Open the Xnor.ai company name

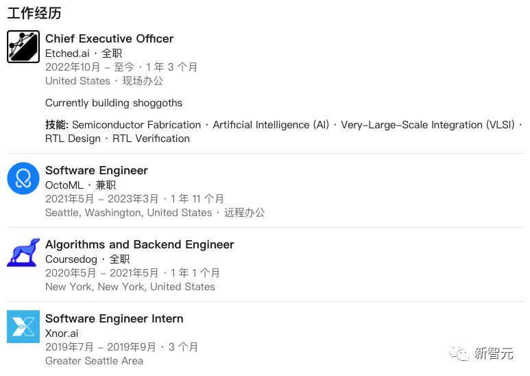click(62, 333)
